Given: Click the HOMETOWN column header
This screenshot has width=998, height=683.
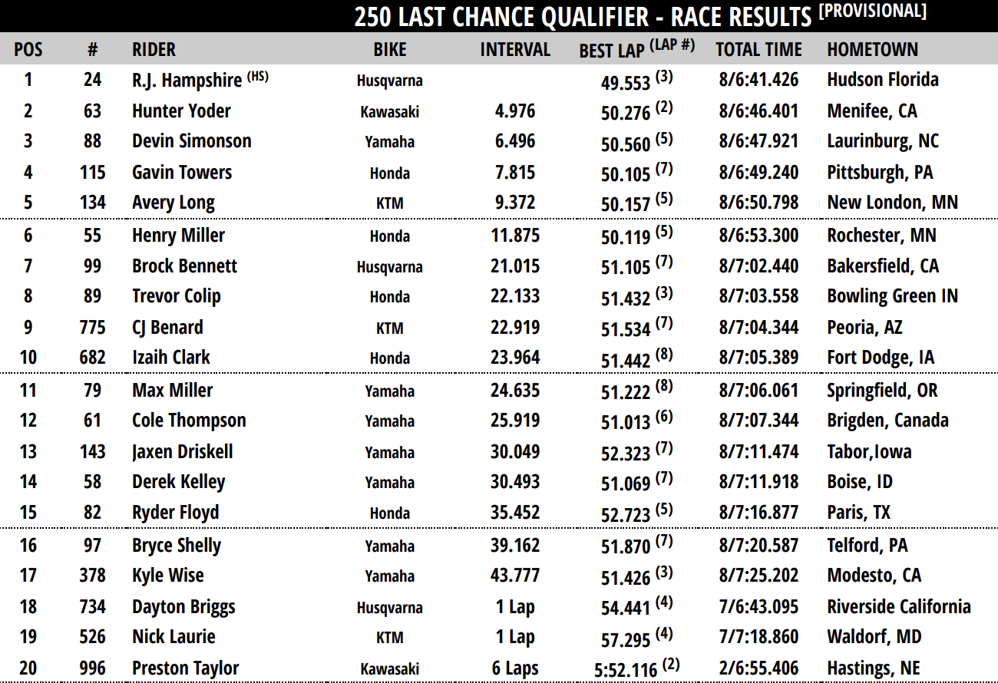Looking at the screenshot, I should pyautogui.click(x=872, y=50).
